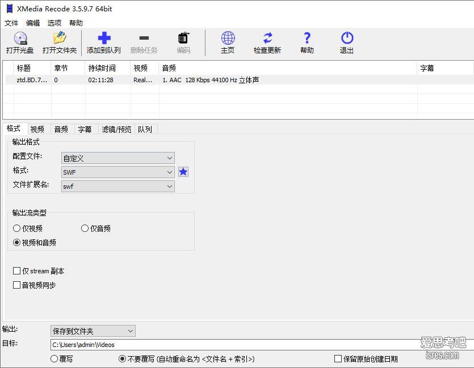
Task: Open the Output dropdown showing 保存到文件夹
Action: click(93, 331)
